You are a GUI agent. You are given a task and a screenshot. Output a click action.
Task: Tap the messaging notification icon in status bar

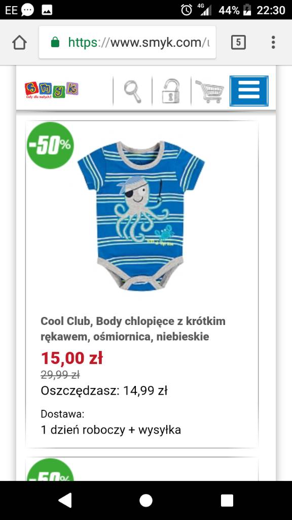27,10
